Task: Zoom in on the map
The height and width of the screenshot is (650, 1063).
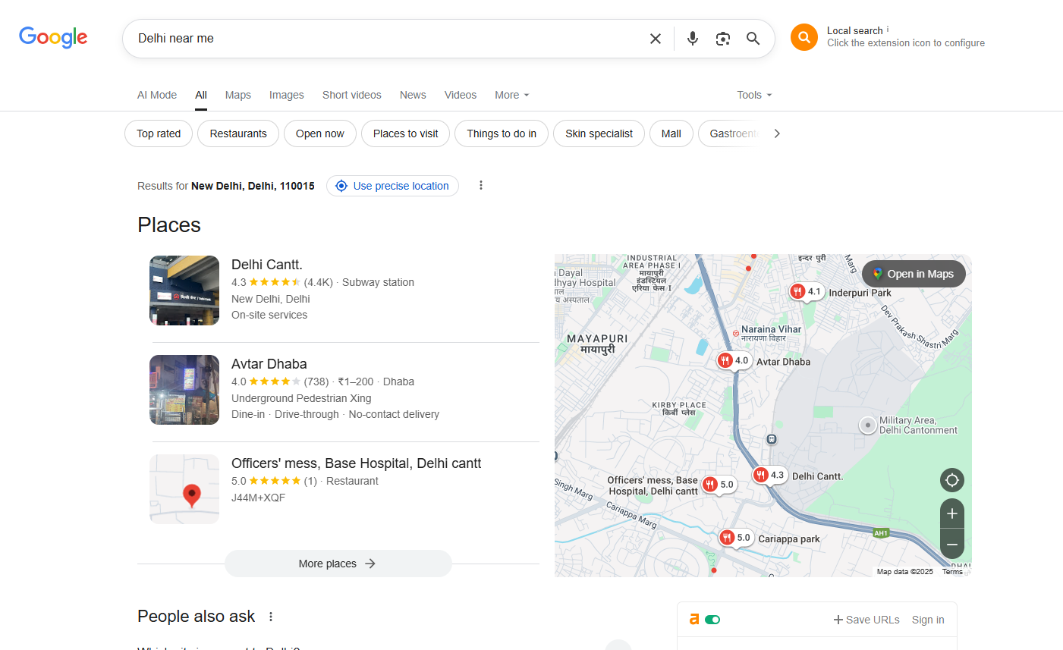Action: pos(952,513)
